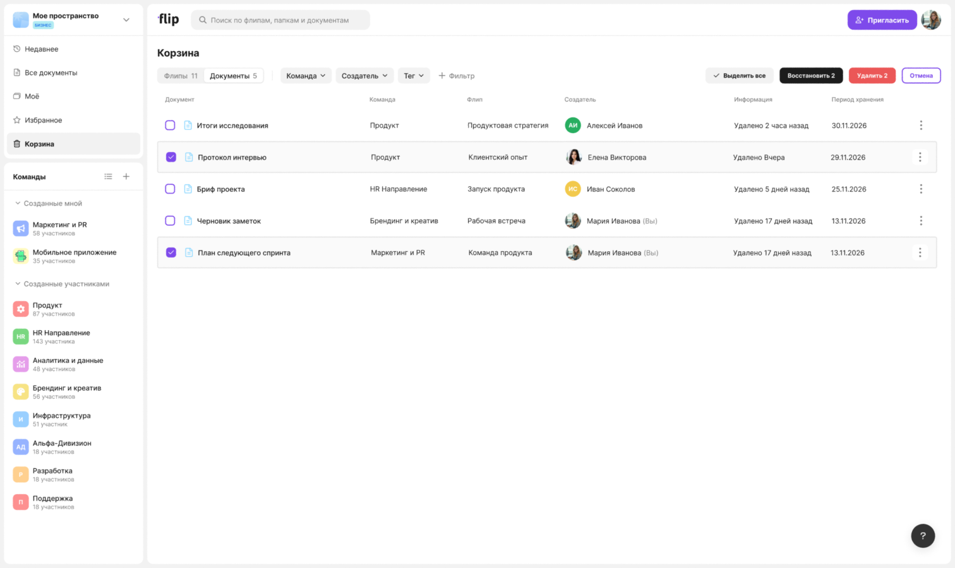Switch to the Флипы tab
The height and width of the screenshot is (568, 955).
tap(181, 76)
